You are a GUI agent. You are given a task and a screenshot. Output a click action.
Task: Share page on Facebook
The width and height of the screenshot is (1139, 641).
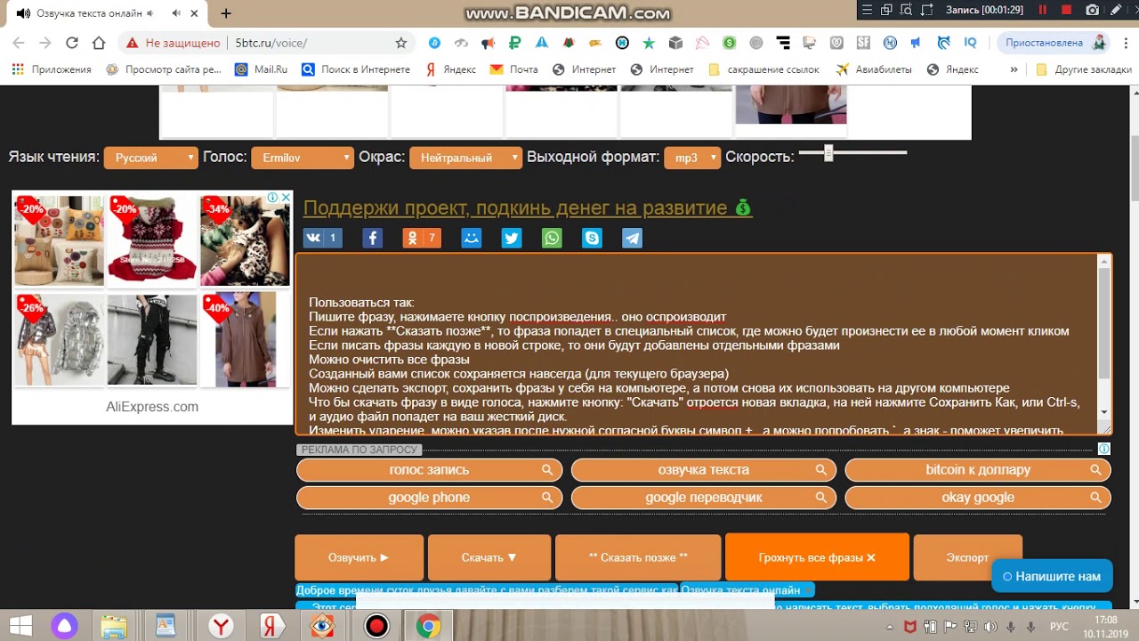pos(372,238)
